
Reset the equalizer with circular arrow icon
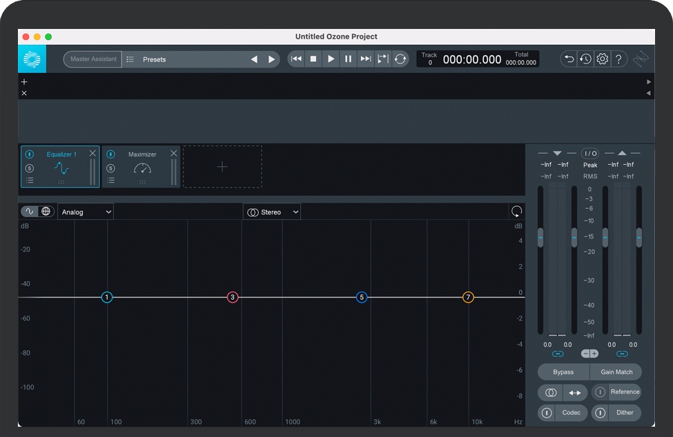(516, 212)
